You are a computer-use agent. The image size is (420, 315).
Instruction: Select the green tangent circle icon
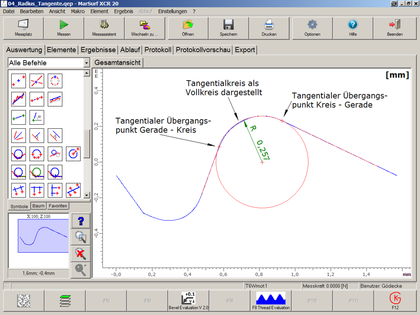[x=37, y=172]
